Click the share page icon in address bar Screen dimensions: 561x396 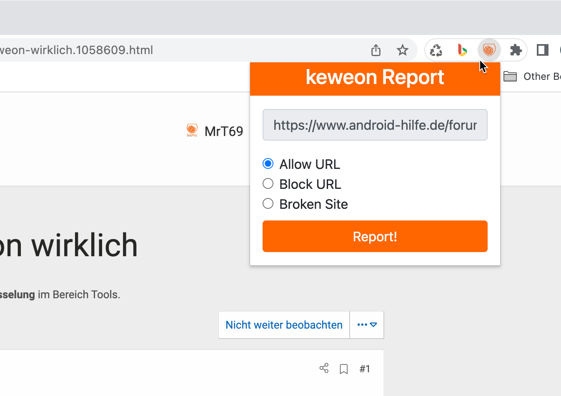pos(376,50)
